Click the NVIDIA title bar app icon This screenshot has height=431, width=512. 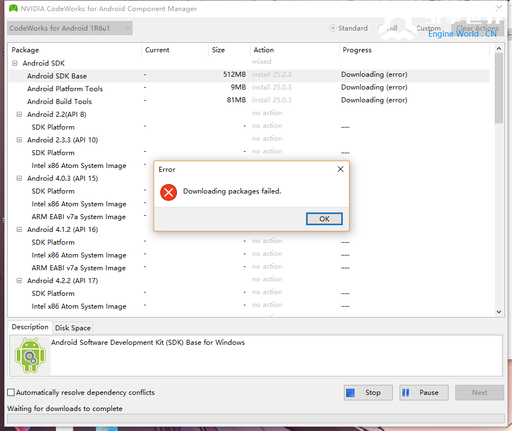pyautogui.click(x=13, y=8)
